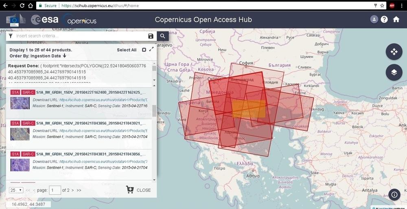This screenshot has height=209, width=407.
Task: Jump to the first results page arrows
Action: (28, 190)
